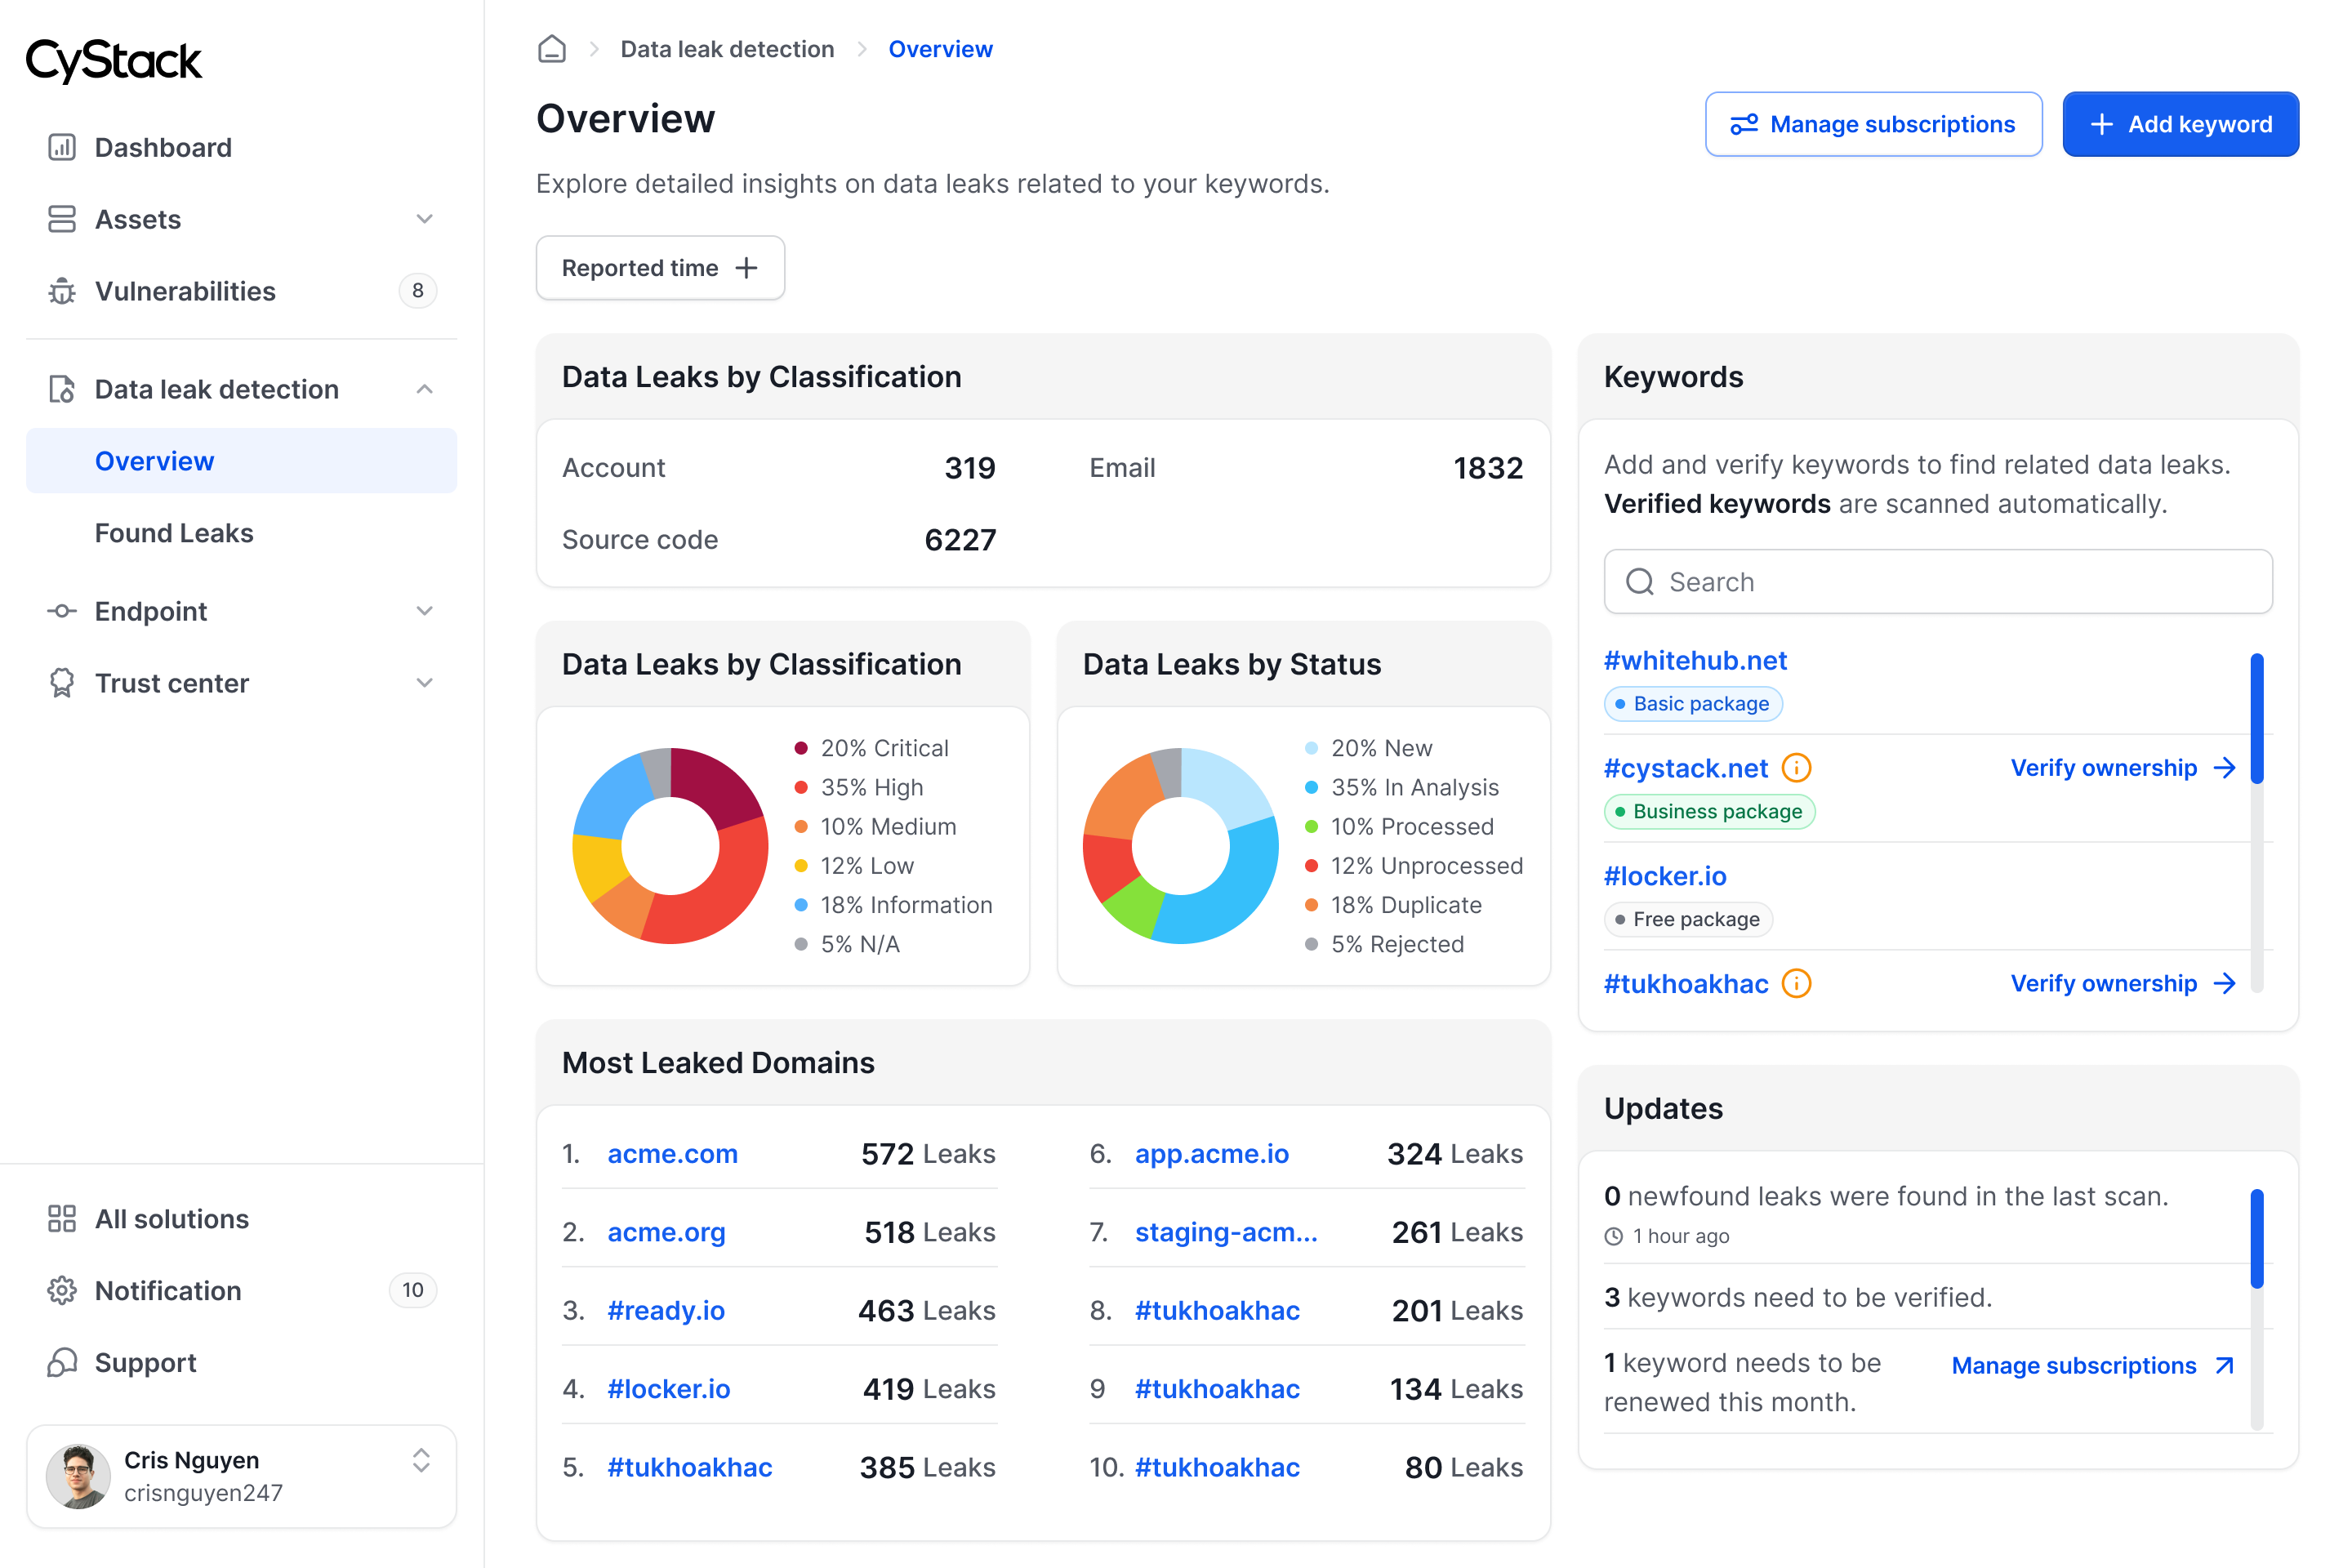Screen dimensions: 2352x1568
Task: Collapse the Data leak detection section
Action: pyautogui.click(x=425, y=389)
